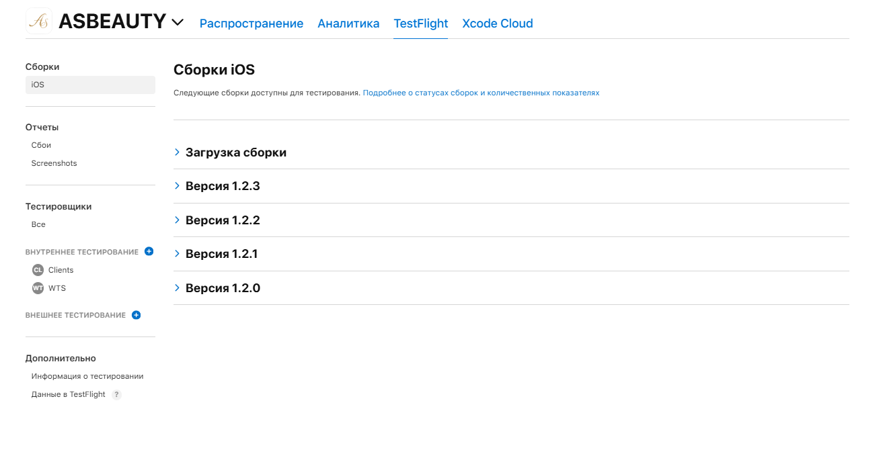Open Данные в TestFlight item
The height and width of the screenshot is (450, 881).
[x=69, y=394]
